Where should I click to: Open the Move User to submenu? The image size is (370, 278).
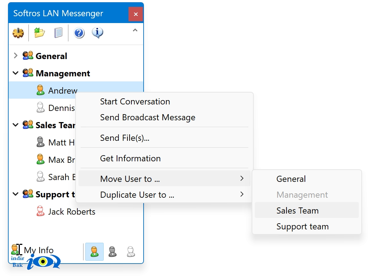164,178
